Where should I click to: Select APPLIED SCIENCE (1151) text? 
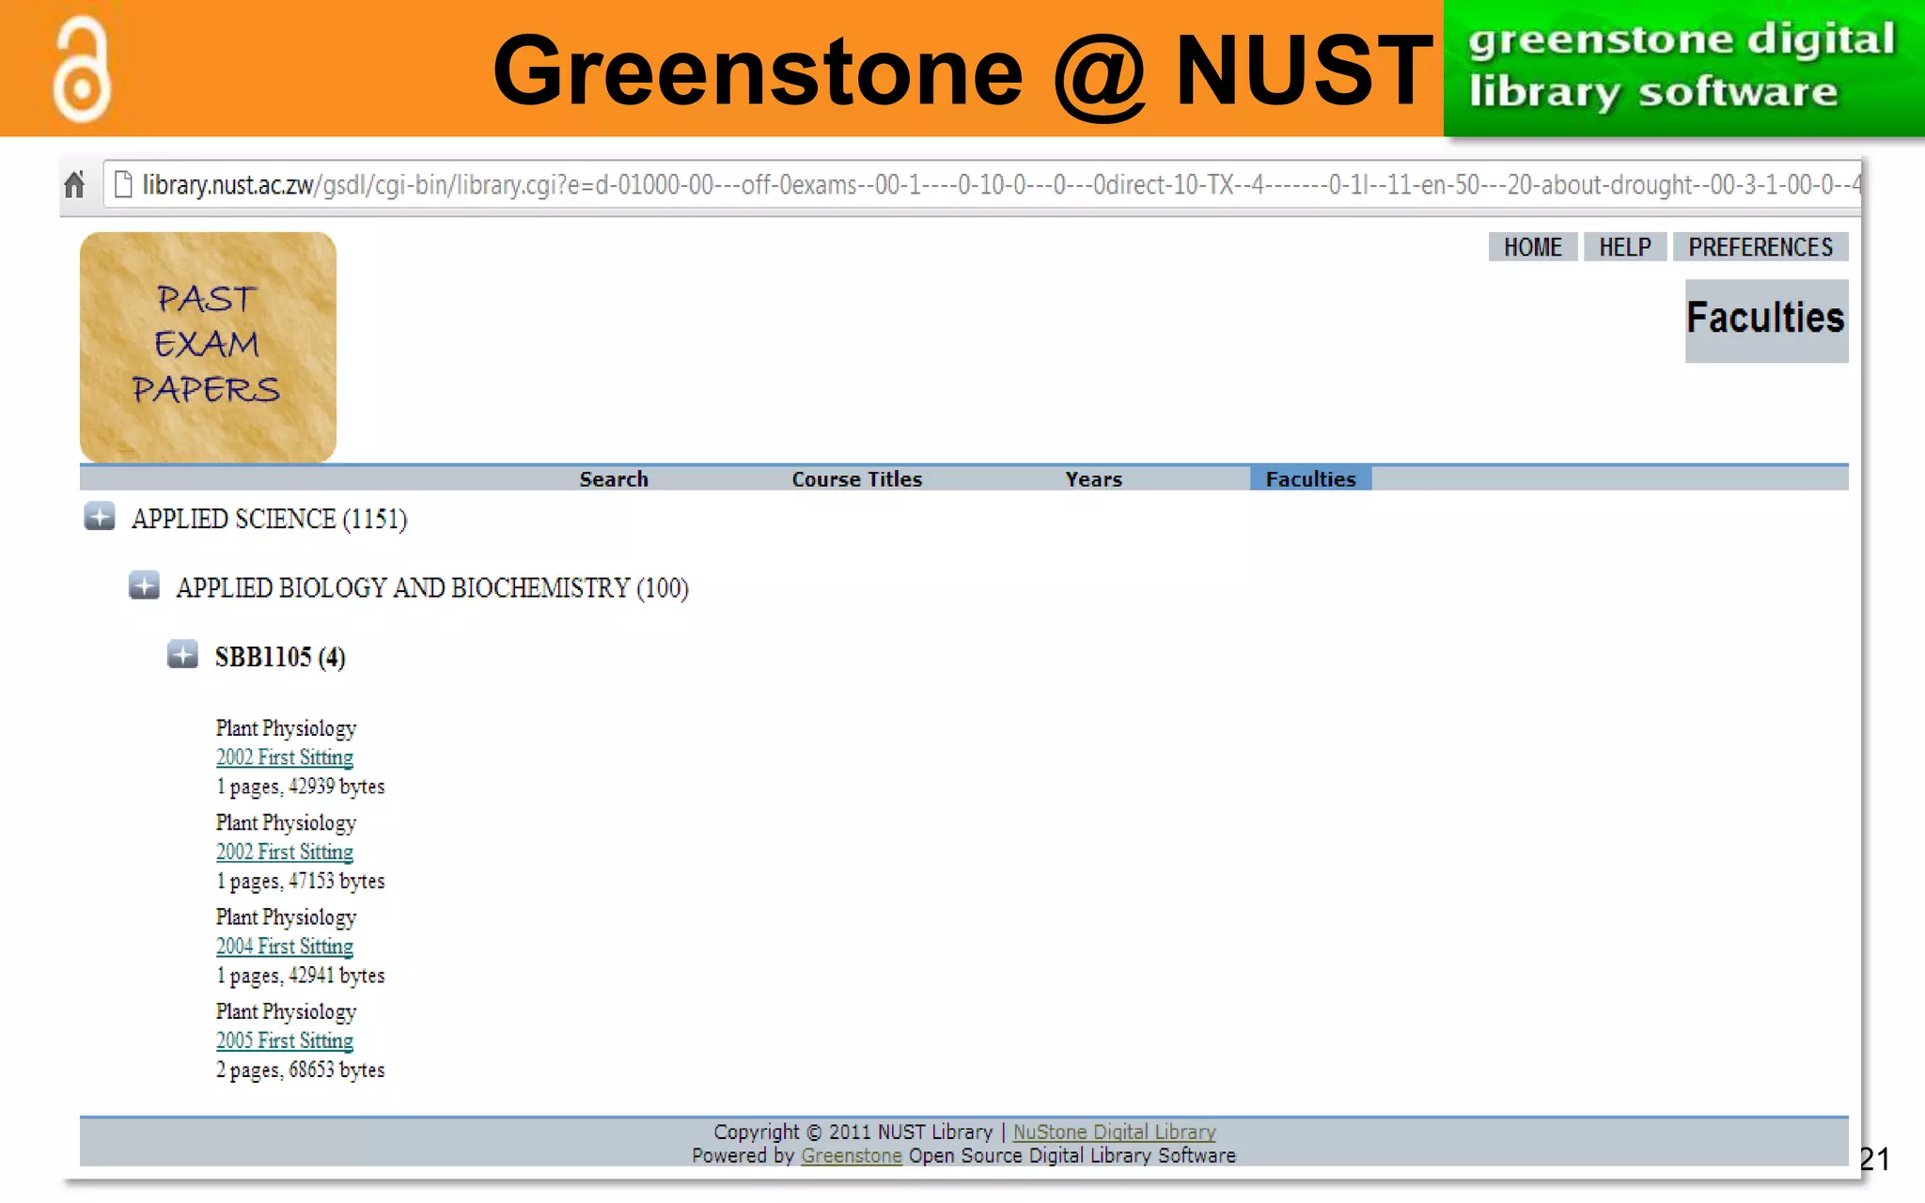pos(269,519)
